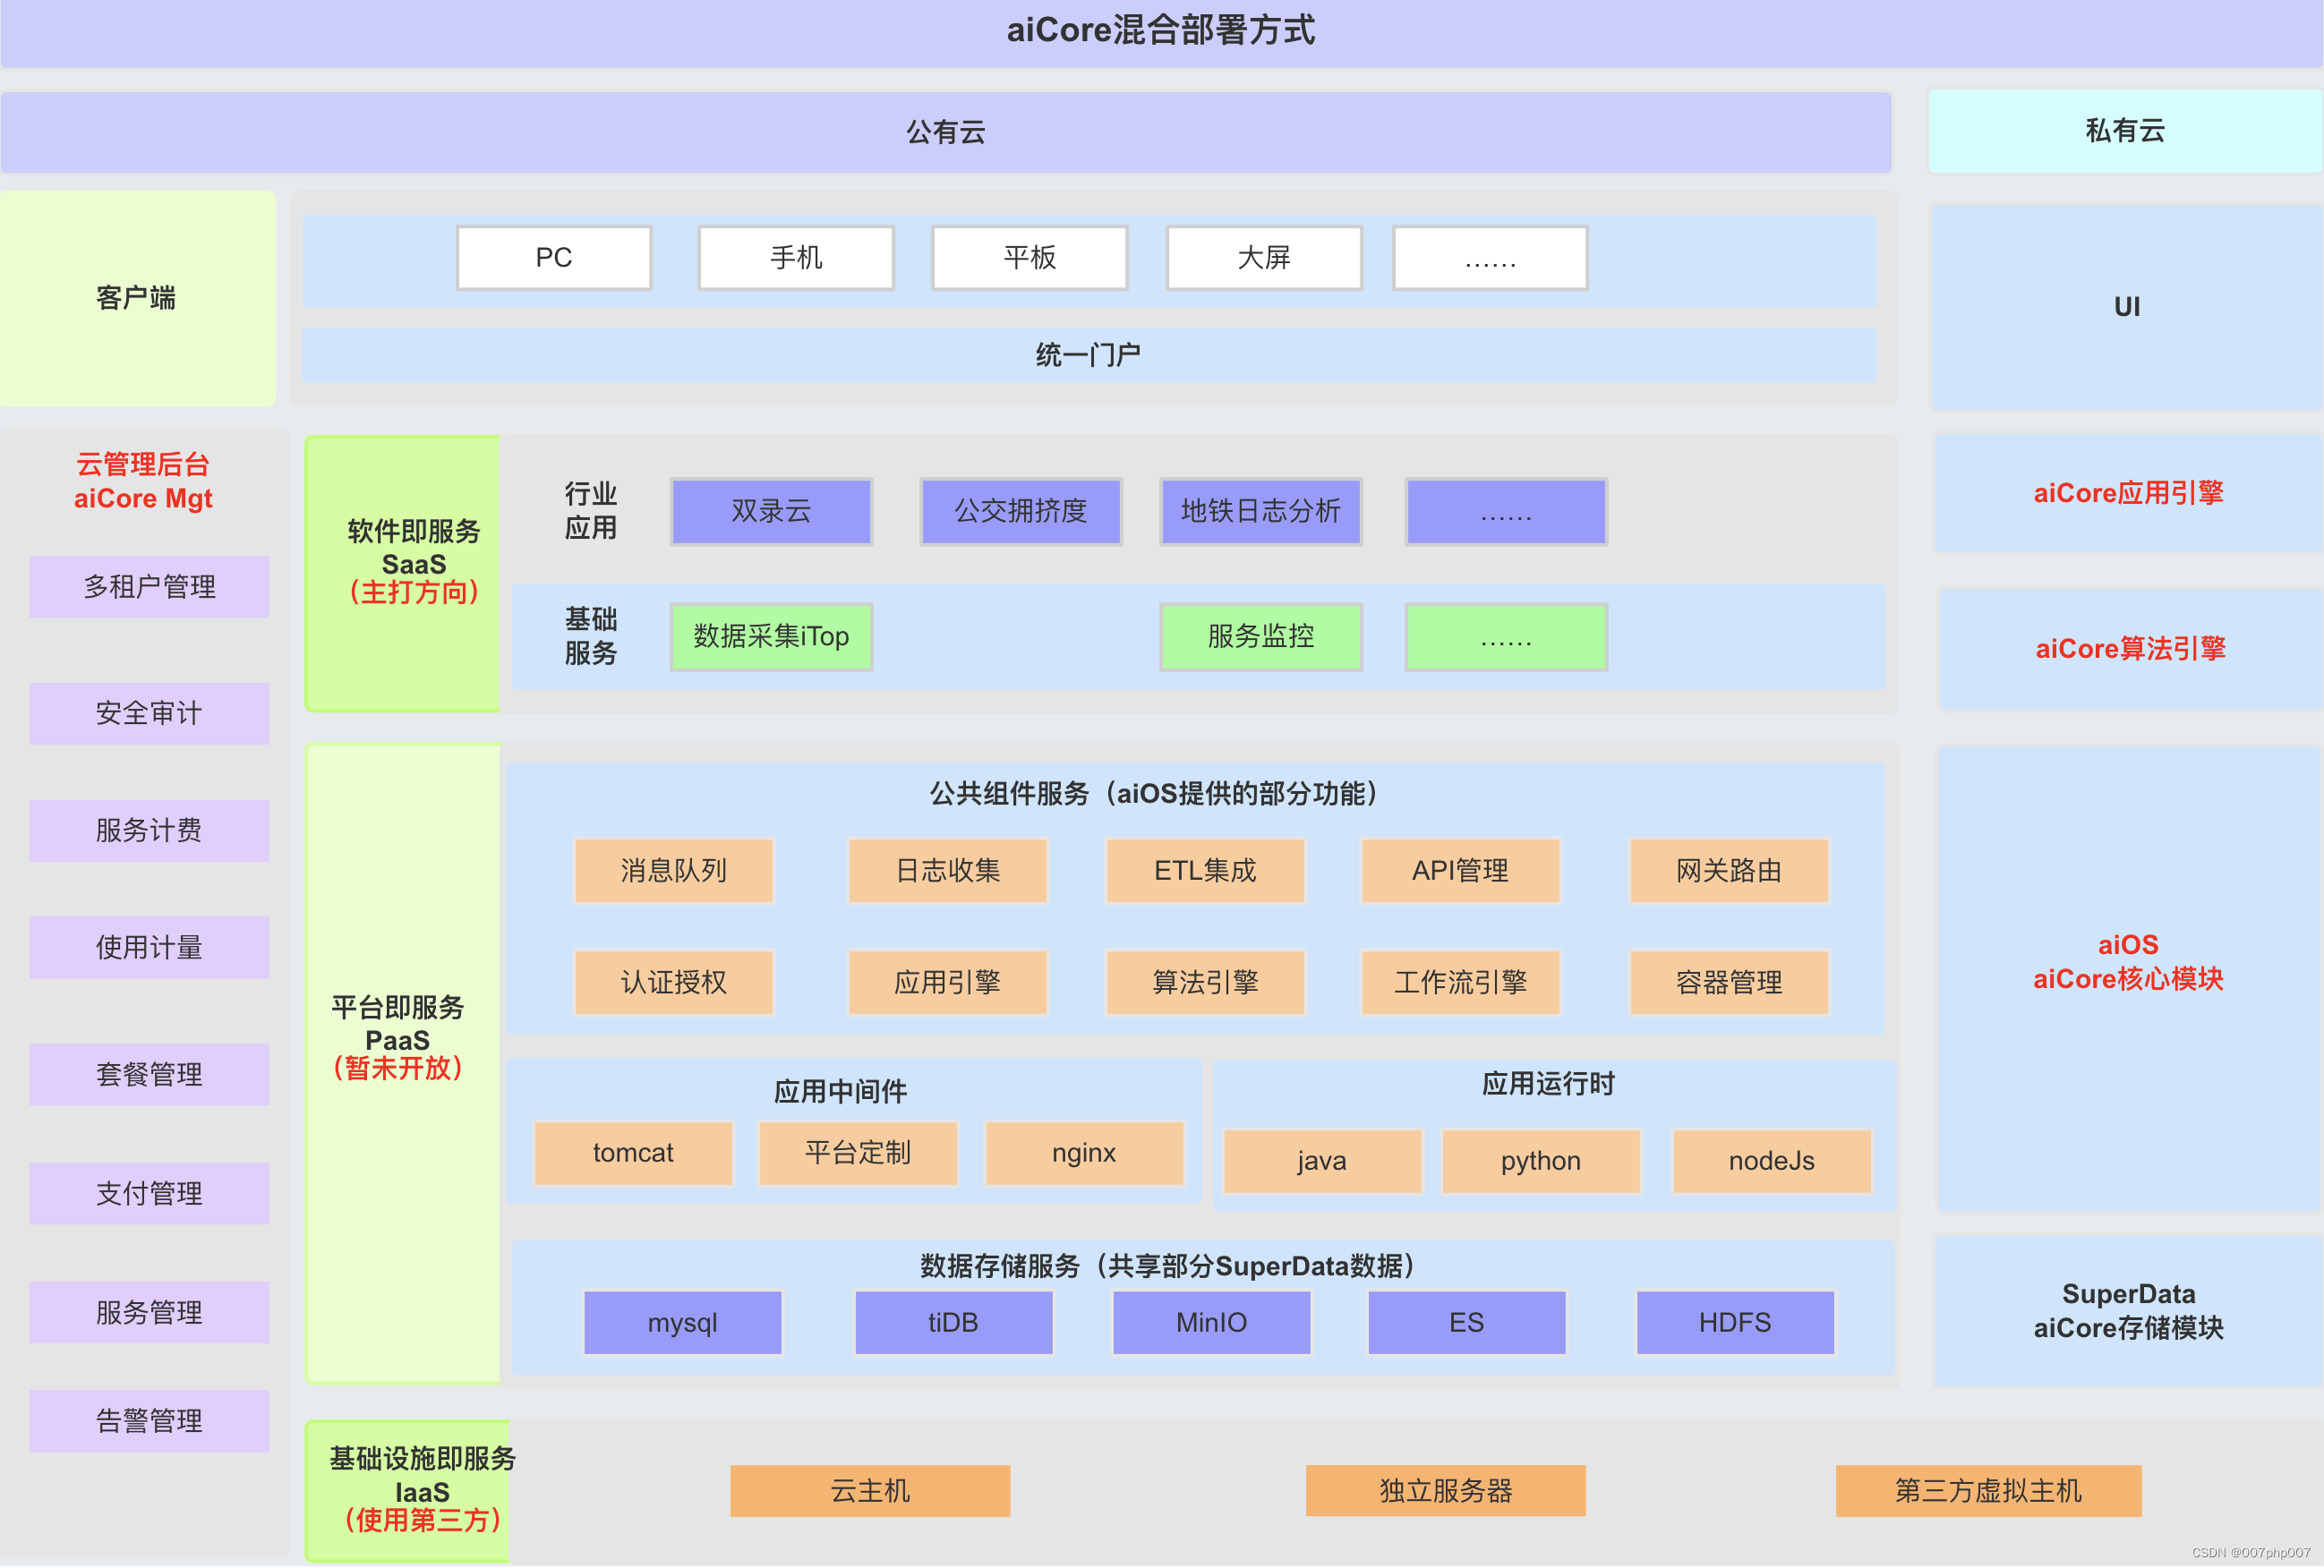Image resolution: width=2324 pixels, height=1568 pixels.
Task: Select the 平台定制 middleware box
Action: (x=858, y=1154)
